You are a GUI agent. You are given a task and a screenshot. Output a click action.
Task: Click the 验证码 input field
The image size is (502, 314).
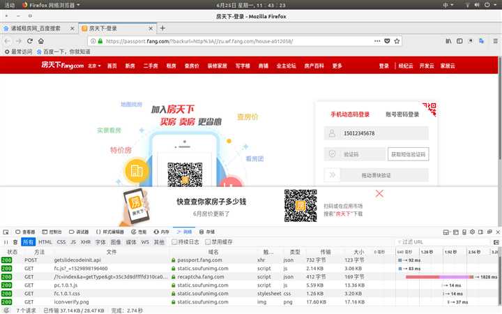[354, 154]
